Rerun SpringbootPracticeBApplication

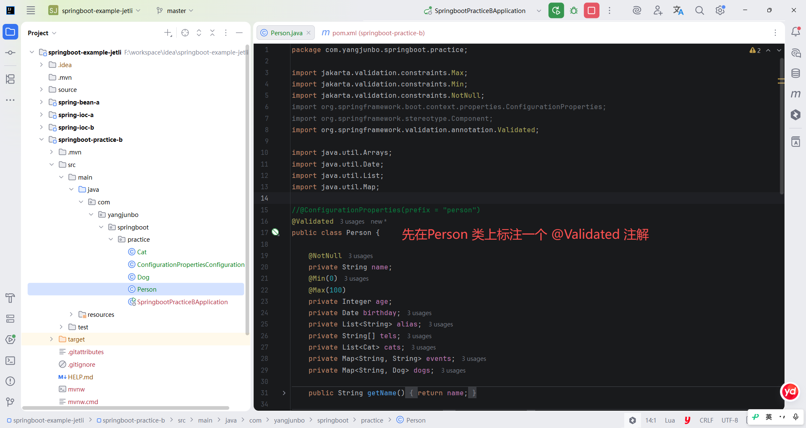coord(556,10)
